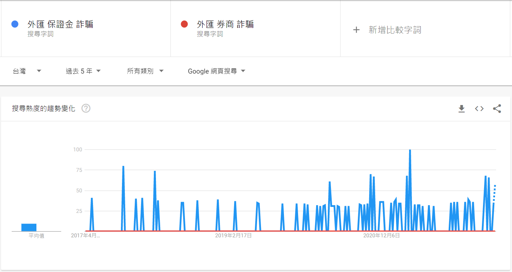Click the blue dot for 外匯 保證金 詐騙
This screenshot has height=272, width=512.
14,23
